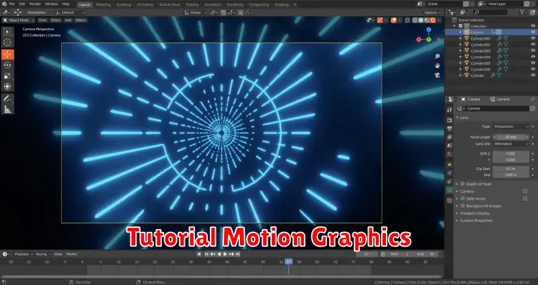
Task: Open the Camera data properties tab icon
Action: click(449, 190)
